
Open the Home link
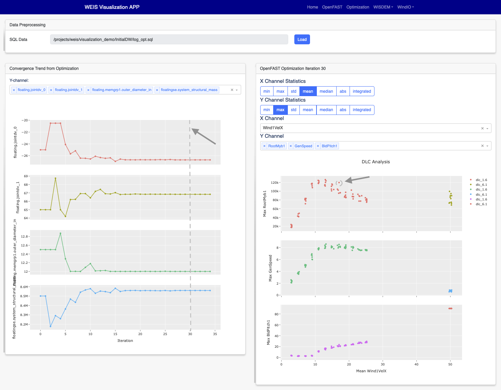tap(312, 7)
